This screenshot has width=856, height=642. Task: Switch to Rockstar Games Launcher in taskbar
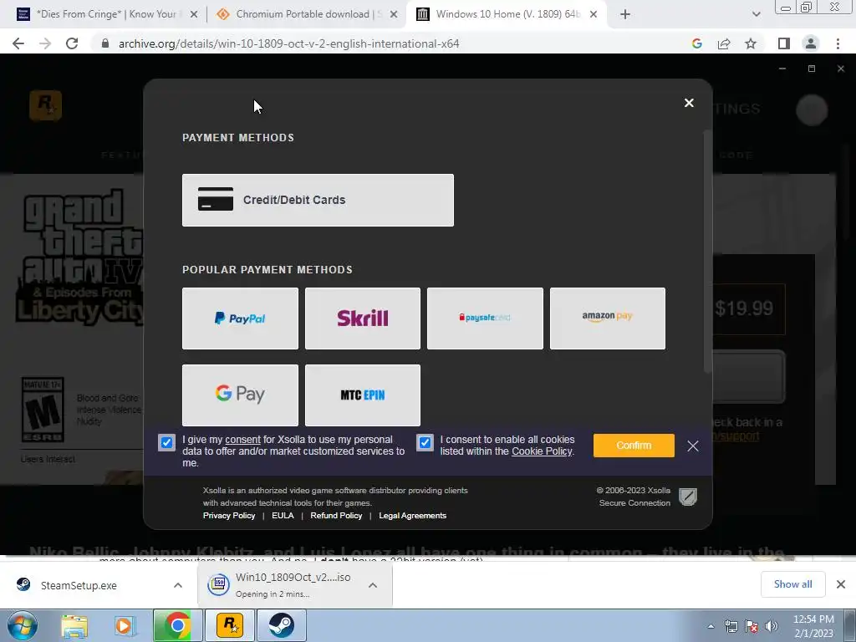coord(229,625)
